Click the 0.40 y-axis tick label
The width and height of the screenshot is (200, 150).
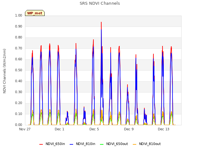pos(19,81)
